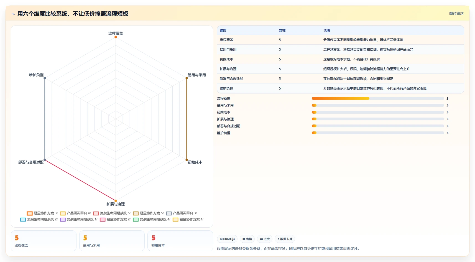This screenshot has width=475, height=262.
Task: Toggle yellow legend 产品研发平台 4/
Action: point(75,213)
